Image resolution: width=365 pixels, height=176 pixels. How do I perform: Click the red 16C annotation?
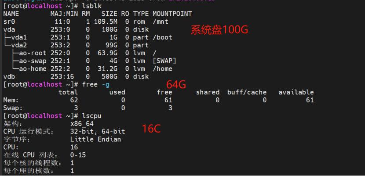click(151, 129)
